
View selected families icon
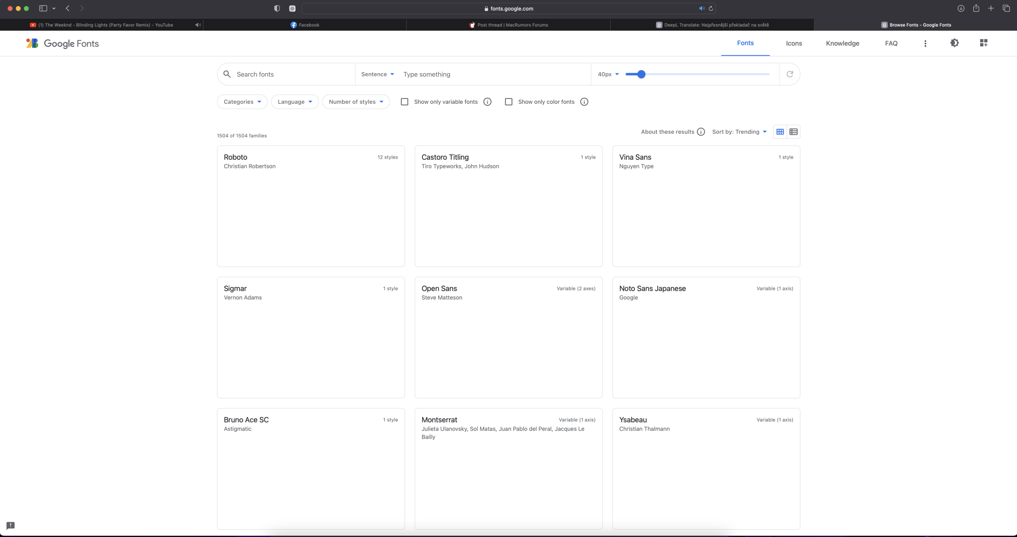pyautogui.click(x=983, y=43)
